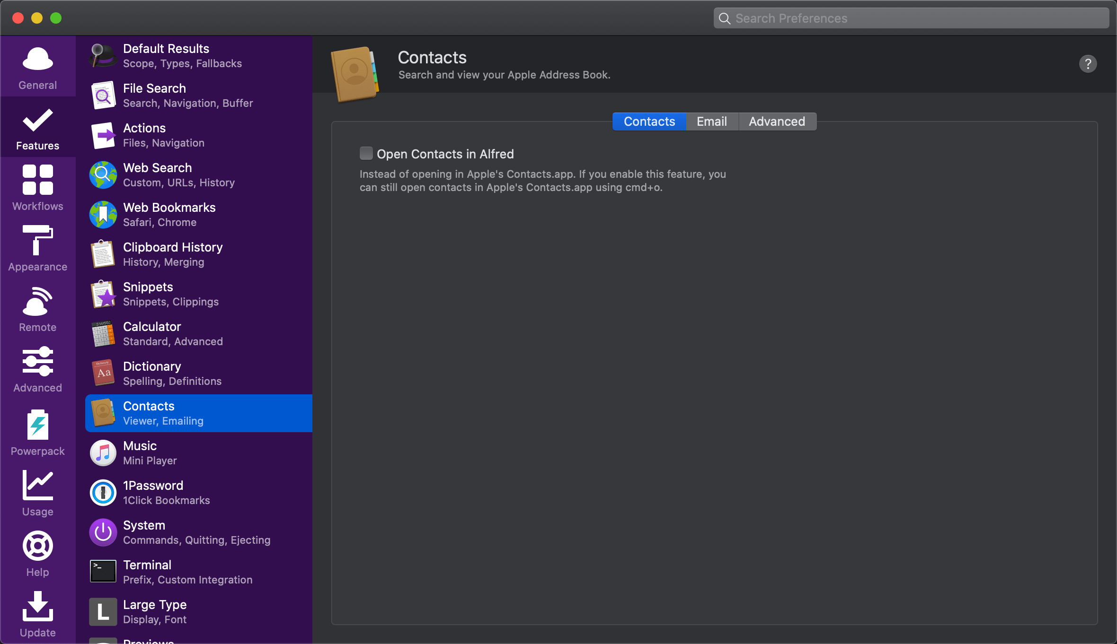This screenshot has width=1117, height=644.
Task: Open Advanced sliders section
Action: (x=38, y=370)
